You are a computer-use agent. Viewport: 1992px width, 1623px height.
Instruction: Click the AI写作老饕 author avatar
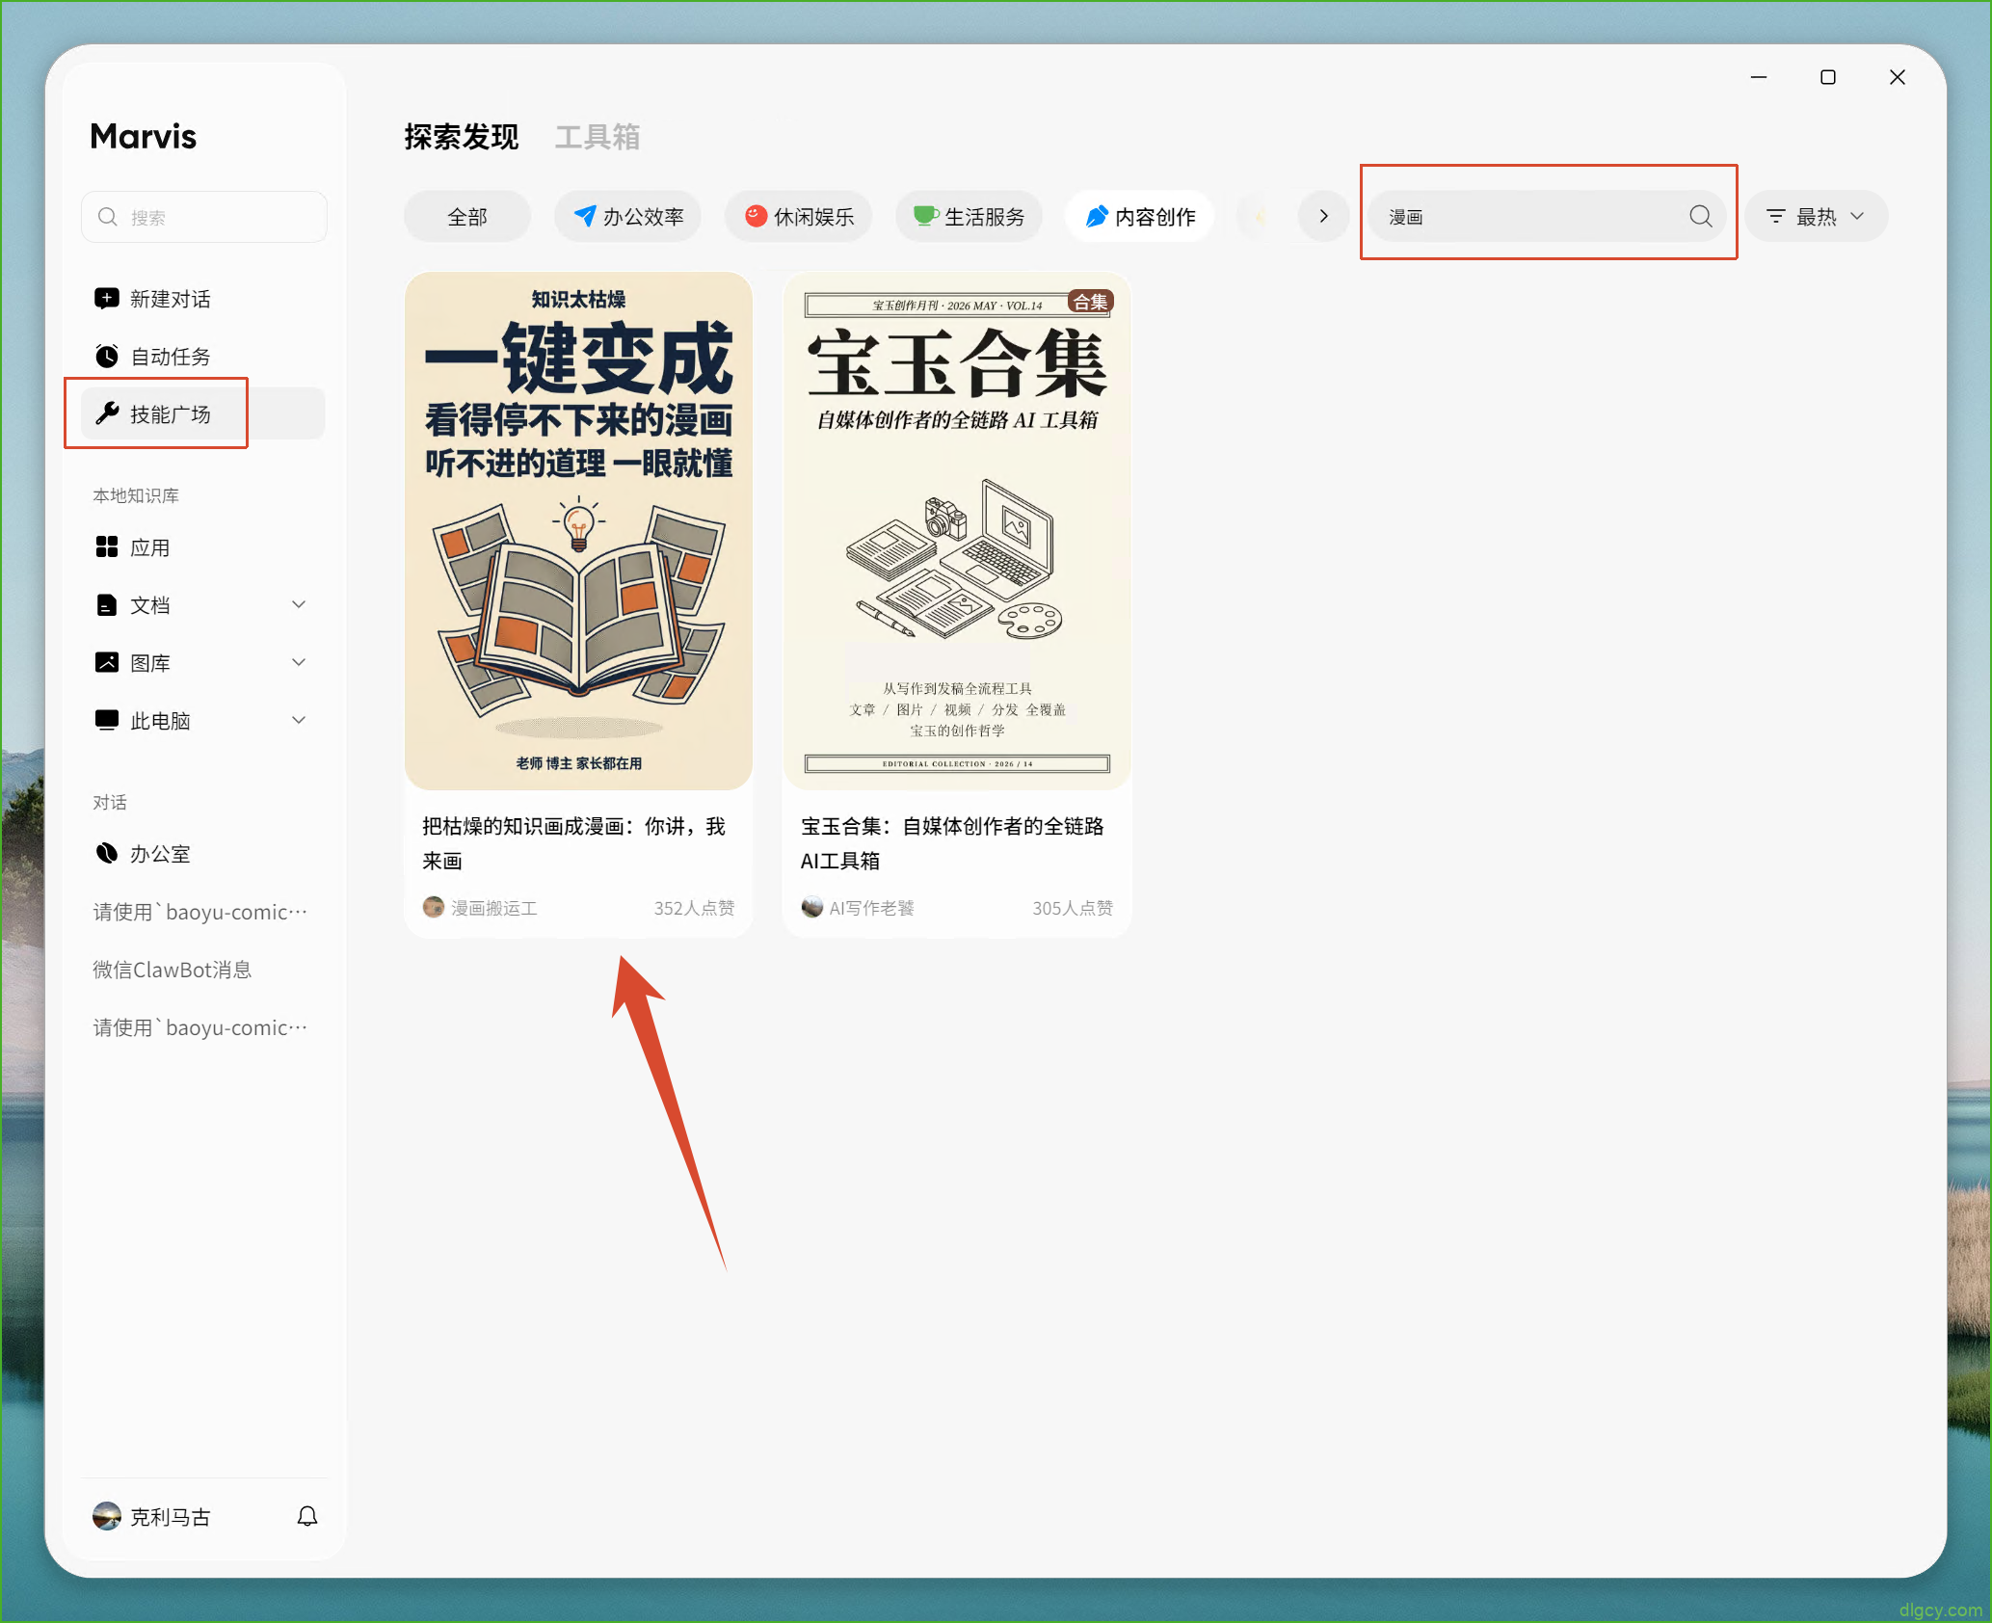point(812,907)
